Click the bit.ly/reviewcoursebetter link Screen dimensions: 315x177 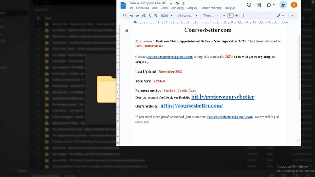click(223, 97)
